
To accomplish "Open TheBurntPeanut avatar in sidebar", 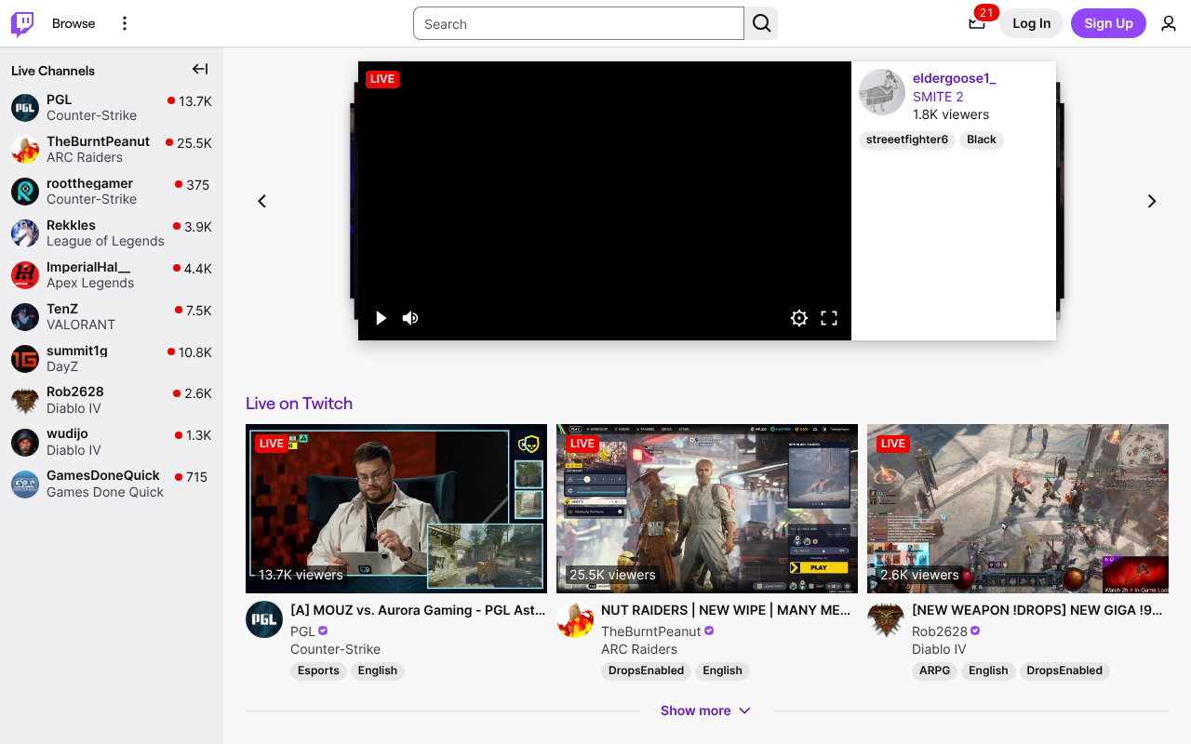I will point(25,150).
